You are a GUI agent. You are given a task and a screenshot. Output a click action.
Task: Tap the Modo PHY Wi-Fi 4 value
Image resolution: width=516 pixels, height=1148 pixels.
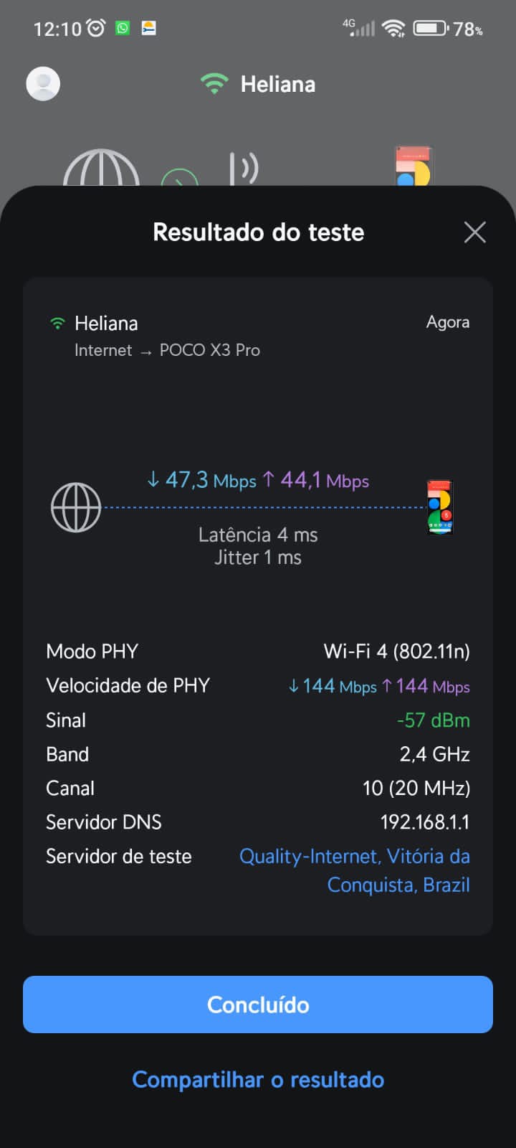pos(396,651)
